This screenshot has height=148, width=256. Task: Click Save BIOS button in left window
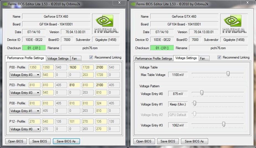(x=40, y=141)
